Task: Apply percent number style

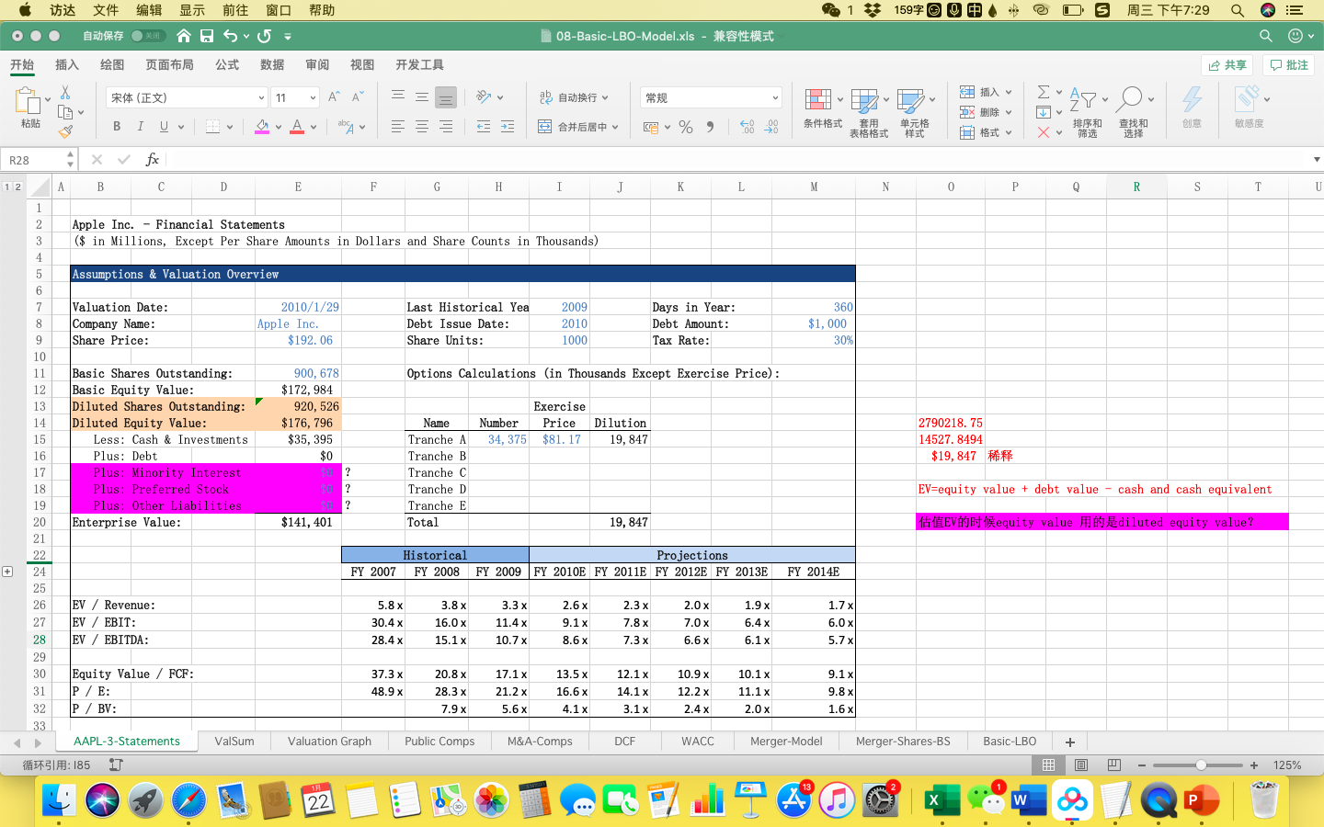Action: (x=686, y=127)
